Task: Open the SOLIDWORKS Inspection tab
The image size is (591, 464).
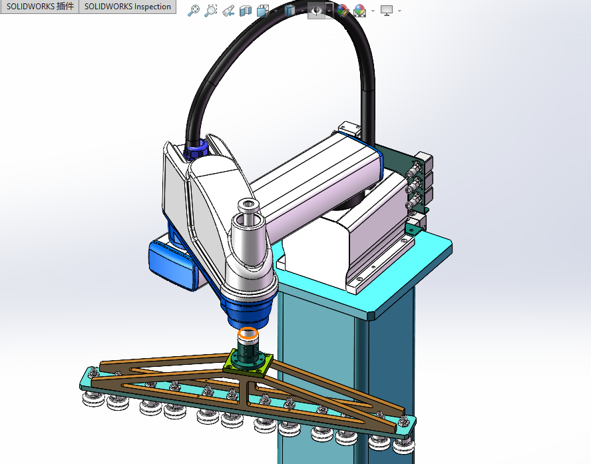Action: click(127, 7)
